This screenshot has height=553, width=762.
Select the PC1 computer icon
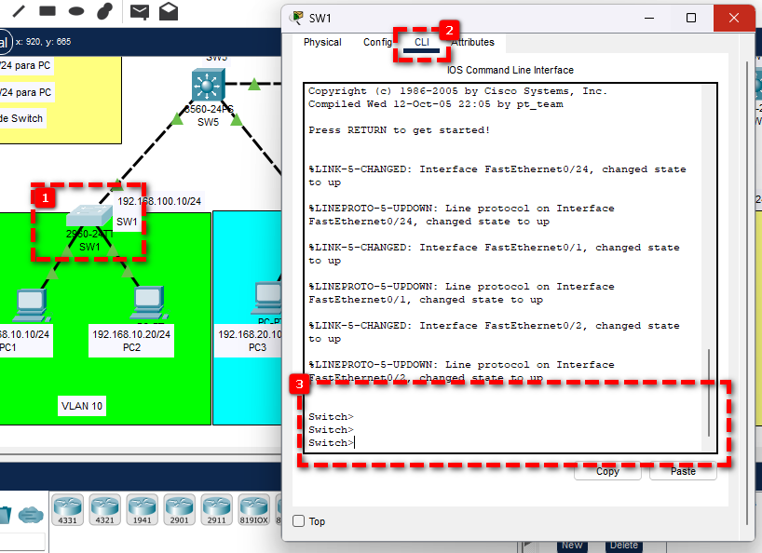point(31,305)
